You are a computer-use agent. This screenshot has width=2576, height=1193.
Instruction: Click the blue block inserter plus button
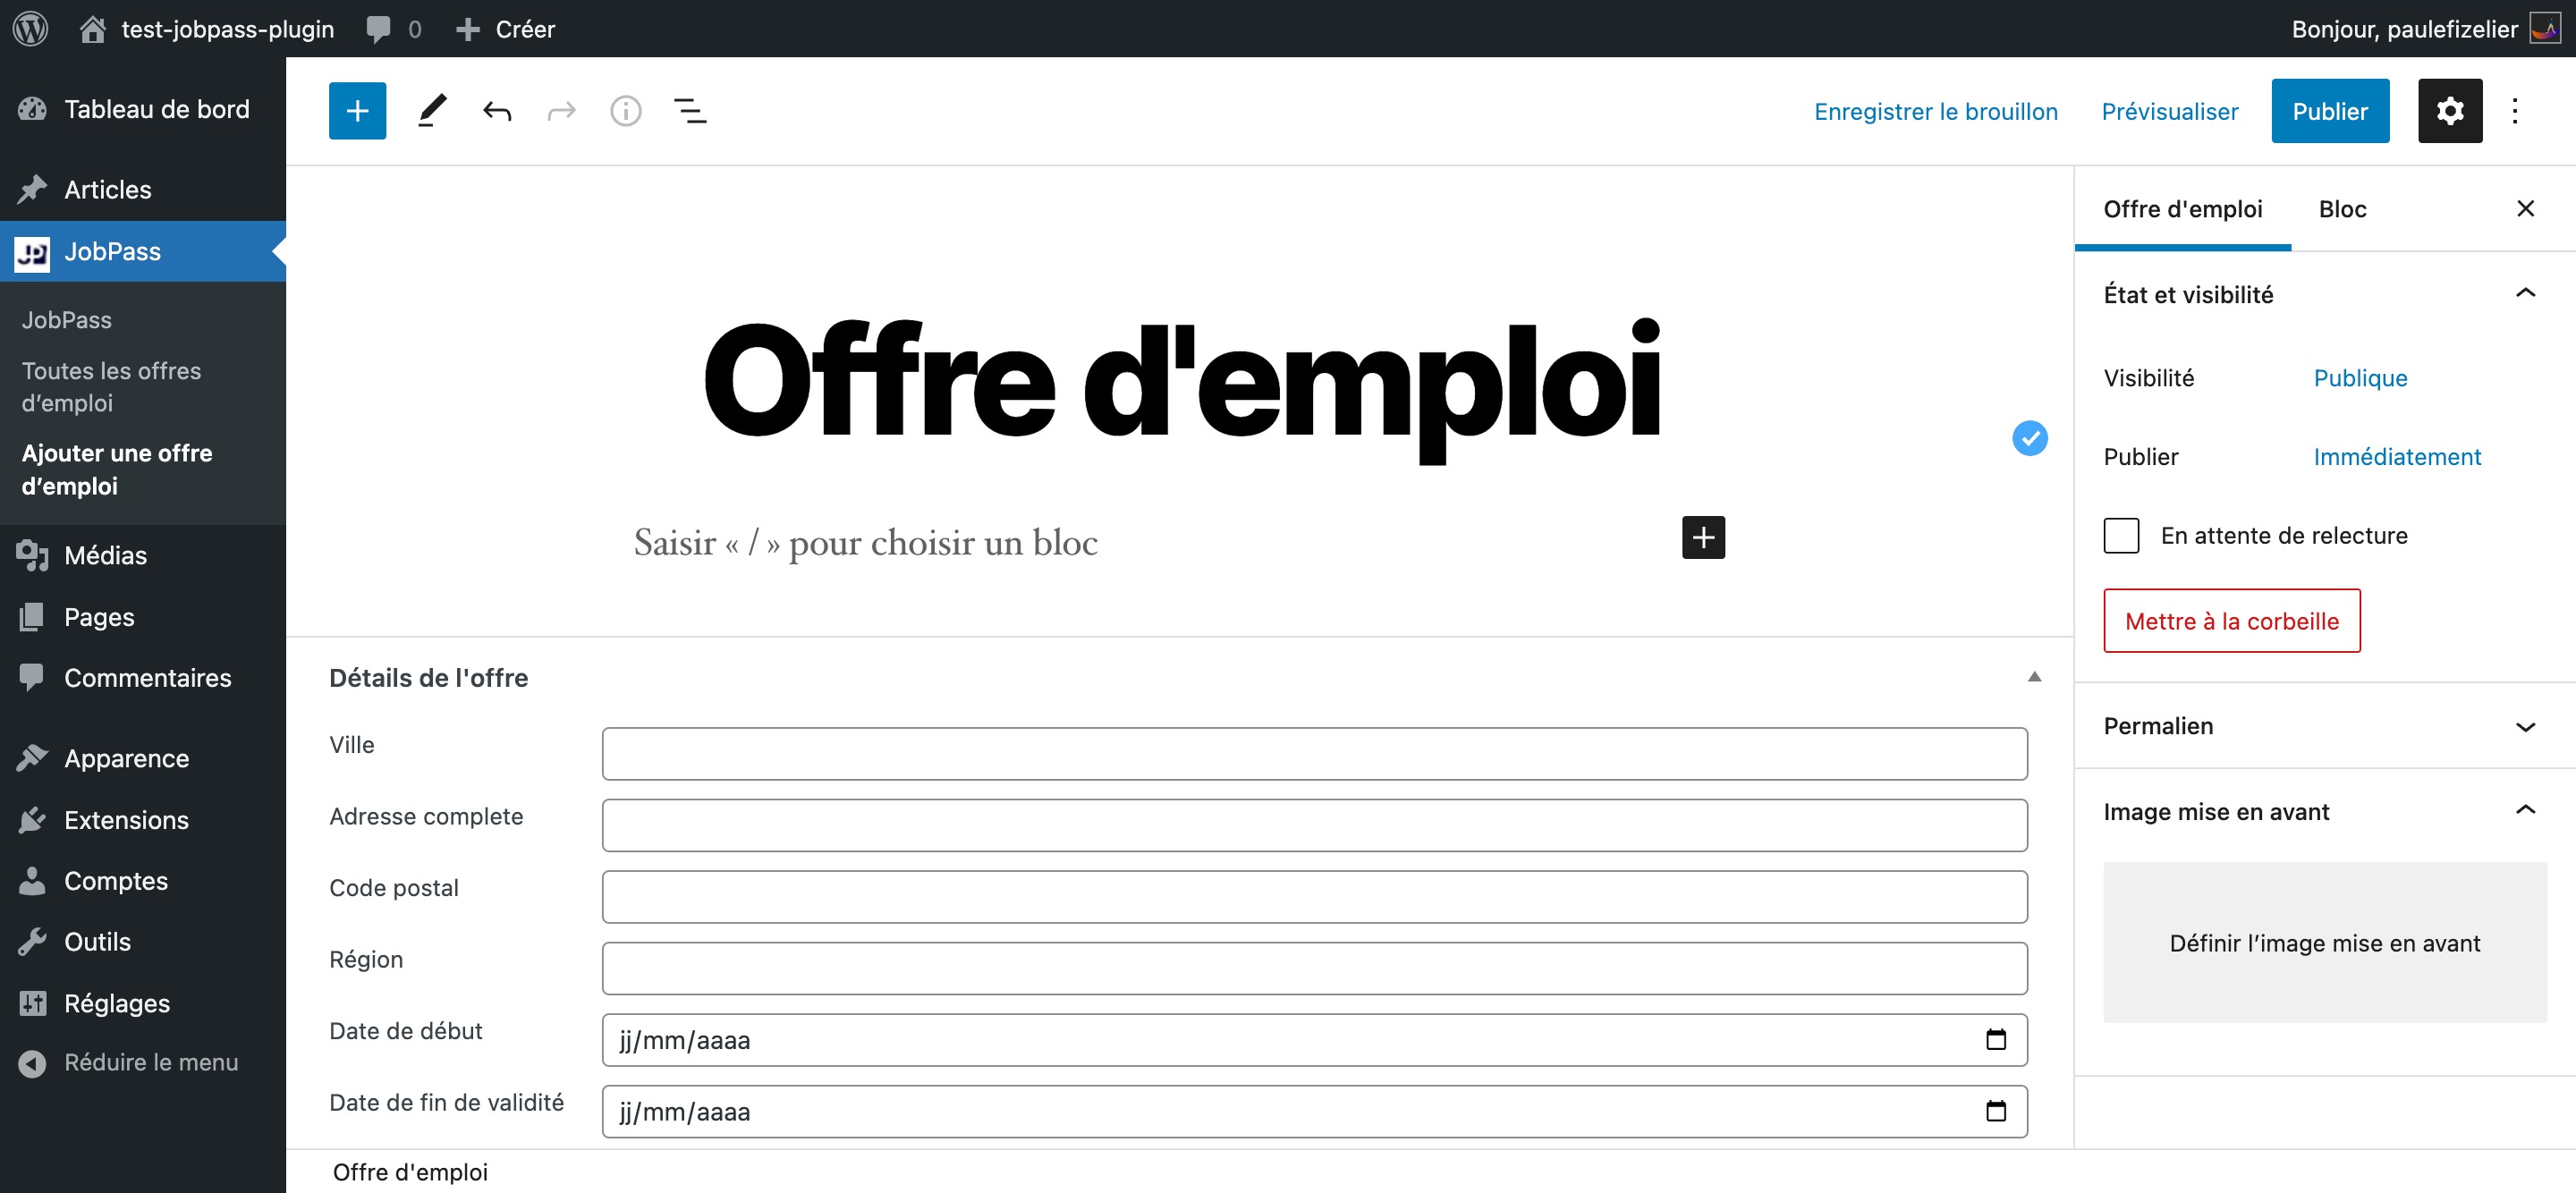(357, 111)
